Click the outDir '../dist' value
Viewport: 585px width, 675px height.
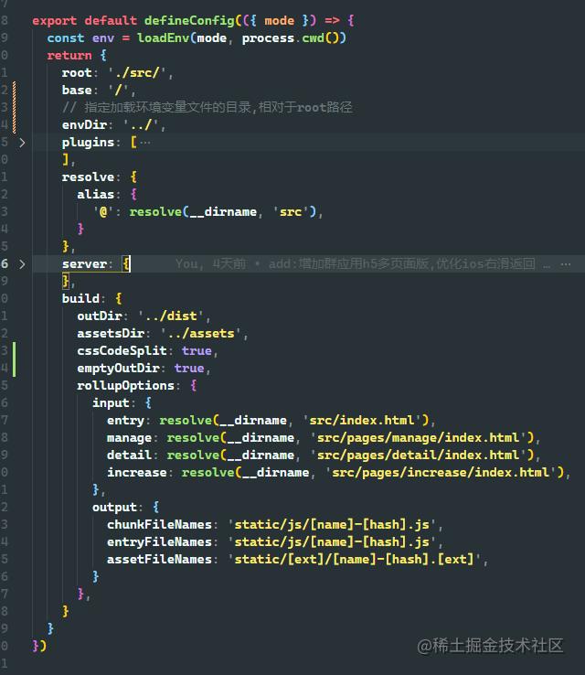point(171,316)
